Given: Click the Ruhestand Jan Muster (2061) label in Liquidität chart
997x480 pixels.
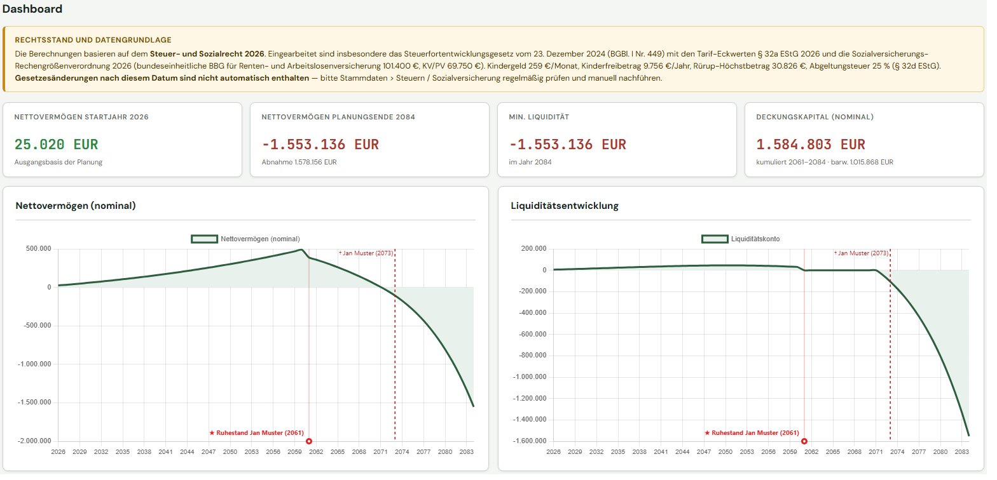Looking at the screenshot, I should tap(752, 433).
